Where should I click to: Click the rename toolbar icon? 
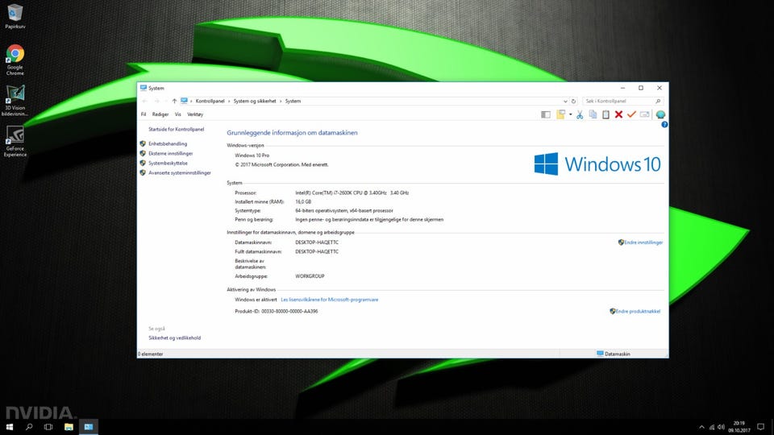tap(645, 114)
